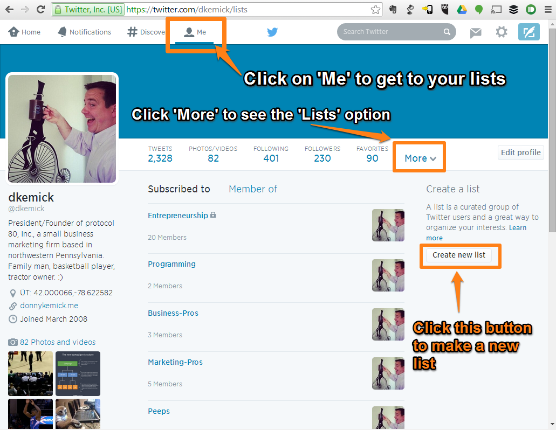The image size is (556, 430).
Task: Open the Google Drive extension icon
Action: [461, 9]
